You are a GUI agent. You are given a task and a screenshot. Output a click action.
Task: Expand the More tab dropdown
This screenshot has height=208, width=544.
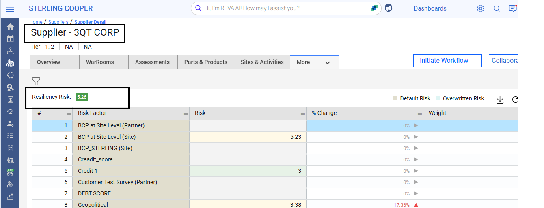click(328, 63)
